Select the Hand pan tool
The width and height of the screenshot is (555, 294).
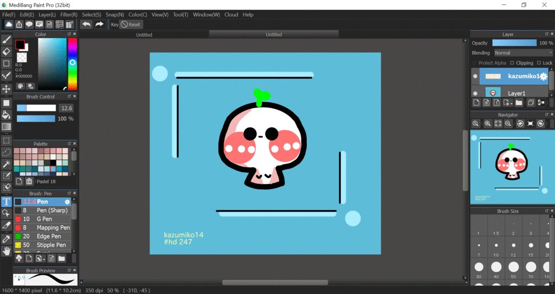(x=6, y=251)
